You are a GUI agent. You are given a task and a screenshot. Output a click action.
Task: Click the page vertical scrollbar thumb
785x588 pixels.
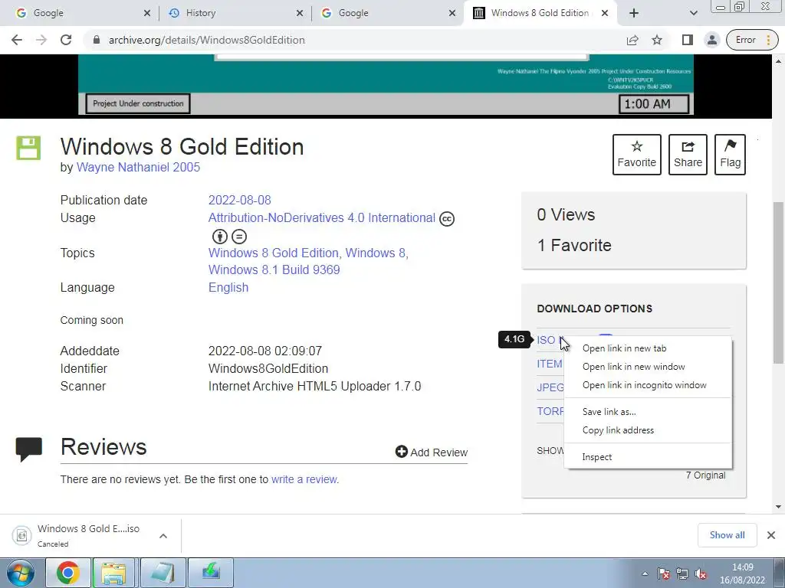click(x=779, y=283)
